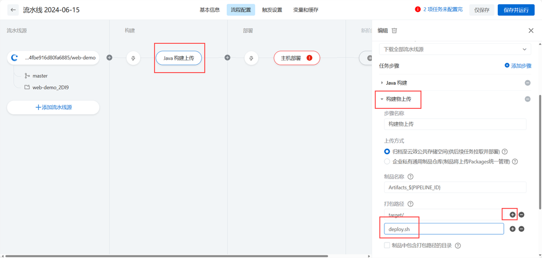Open the 构建 stage lightning trigger settings
Screen dimensions: 542x258
point(133,58)
